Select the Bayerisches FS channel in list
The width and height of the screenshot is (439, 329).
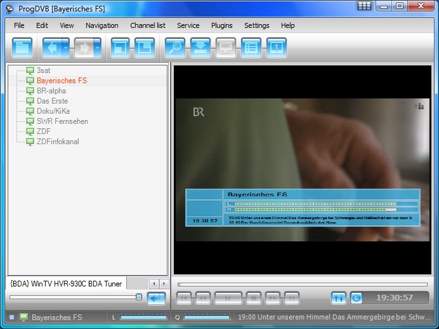pos(62,81)
